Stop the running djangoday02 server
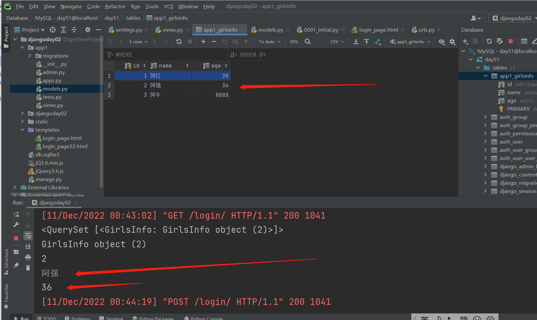 (16, 238)
